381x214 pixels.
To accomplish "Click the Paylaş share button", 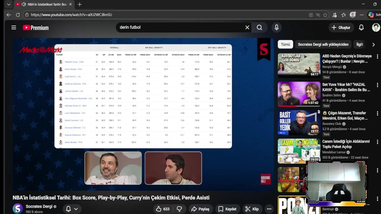I will pos(200,209).
